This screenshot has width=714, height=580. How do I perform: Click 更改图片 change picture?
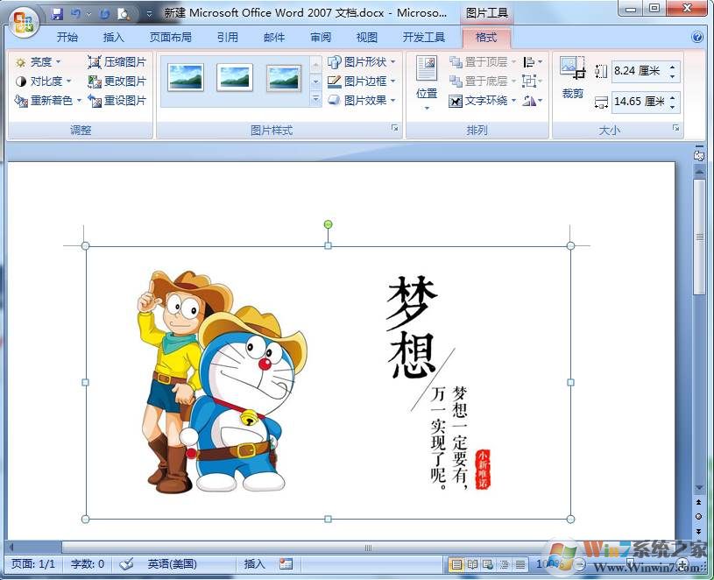tap(117, 81)
